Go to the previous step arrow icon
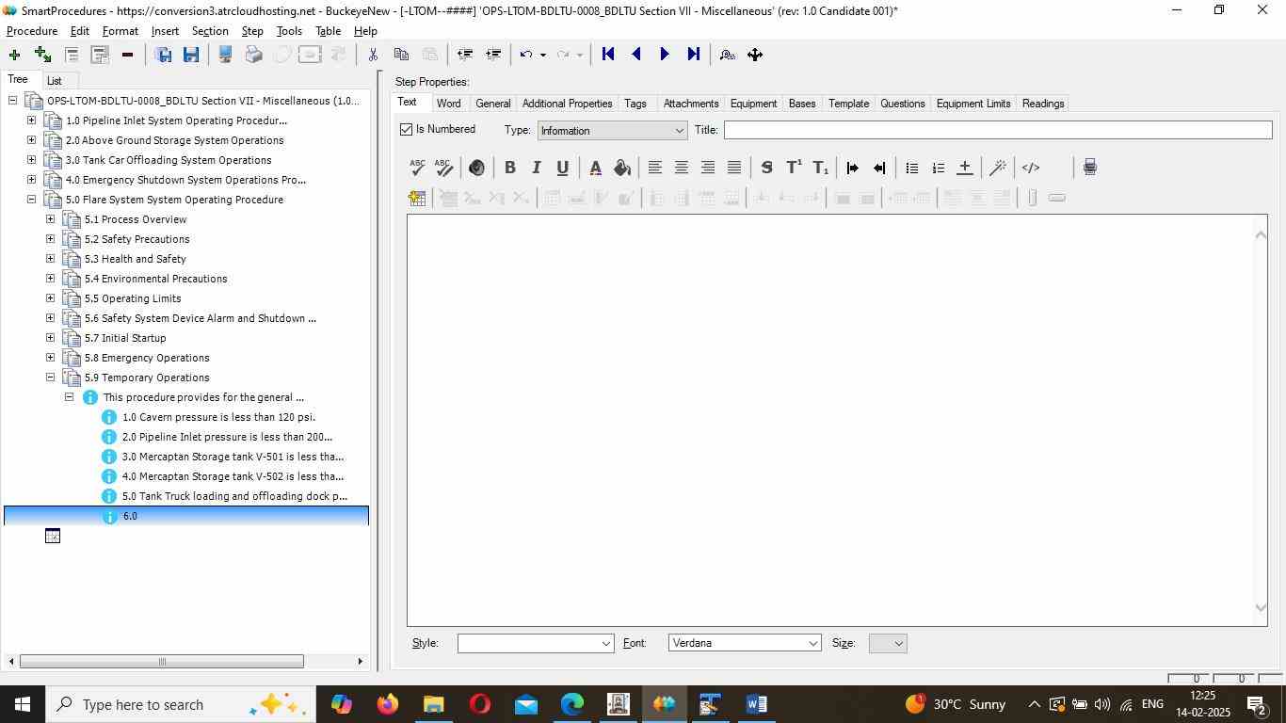Image resolution: width=1286 pixels, height=723 pixels. (x=636, y=55)
